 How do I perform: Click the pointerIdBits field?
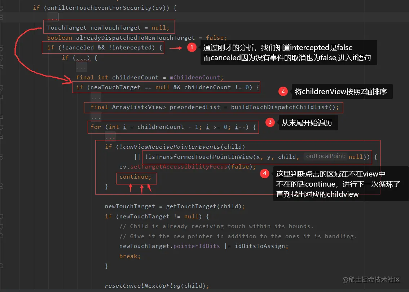click(x=197, y=246)
